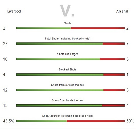Image resolution: width=136 pixels, height=129 pixels.
Task: Click Liverpool's 27 total shots value
Action: 5,44
